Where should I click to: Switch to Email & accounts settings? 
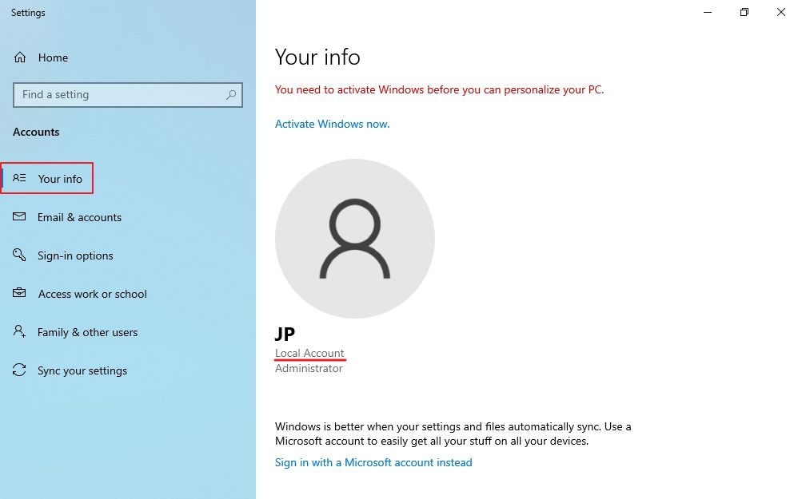point(80,216)
